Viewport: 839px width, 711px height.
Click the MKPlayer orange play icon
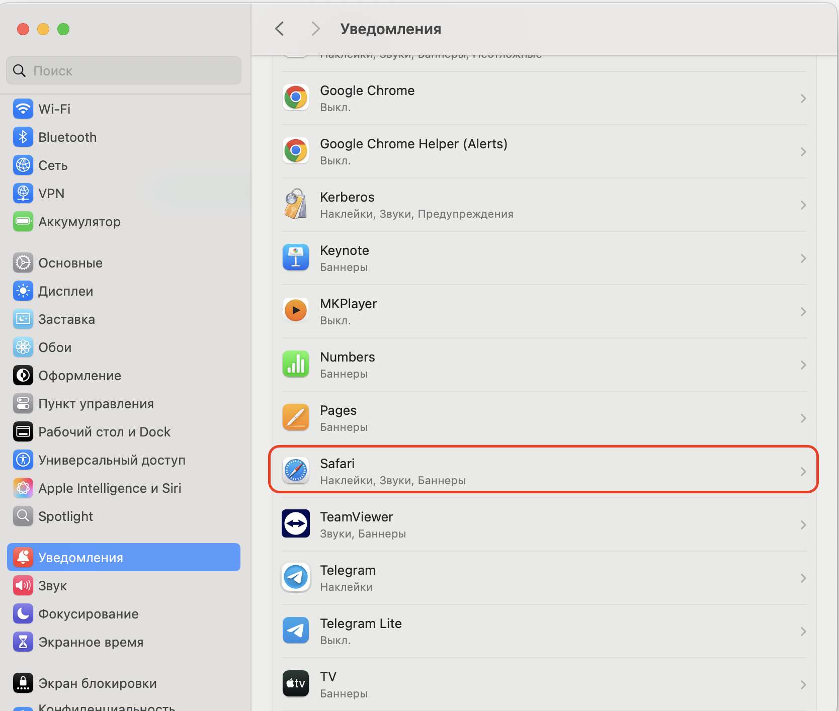(x=296, y=311)
